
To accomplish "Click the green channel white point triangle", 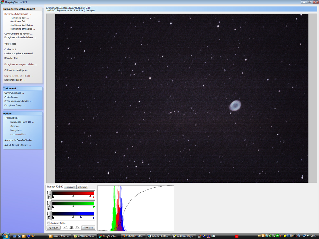I will click(x=94, y=206).
